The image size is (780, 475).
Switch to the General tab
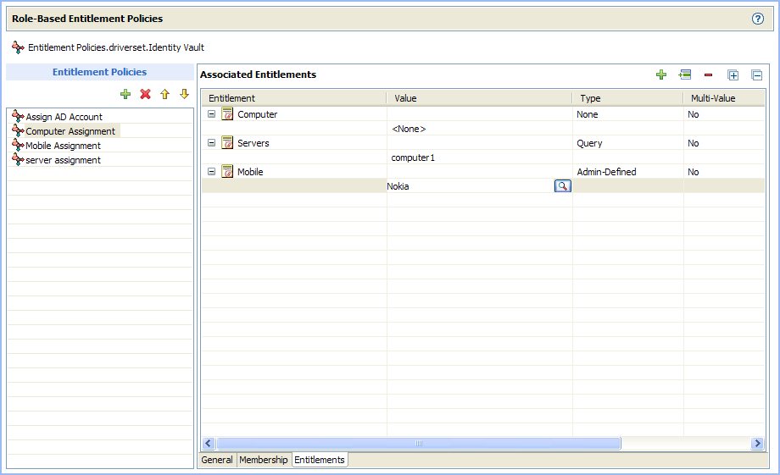click(217, 460)
